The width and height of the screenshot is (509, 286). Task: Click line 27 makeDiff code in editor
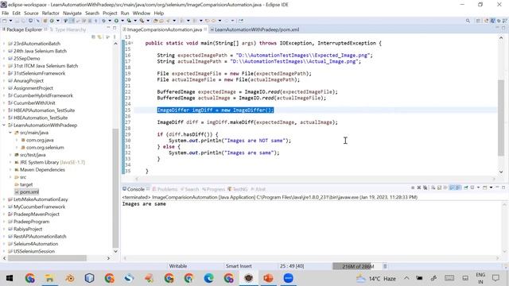247,122
